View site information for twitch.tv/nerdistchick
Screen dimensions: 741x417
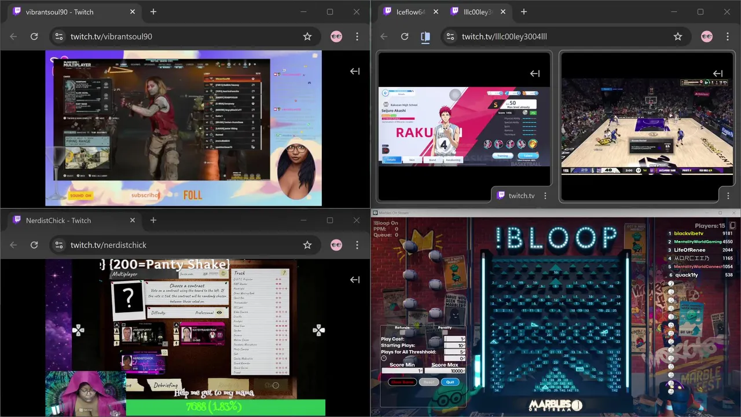point(58,245)
